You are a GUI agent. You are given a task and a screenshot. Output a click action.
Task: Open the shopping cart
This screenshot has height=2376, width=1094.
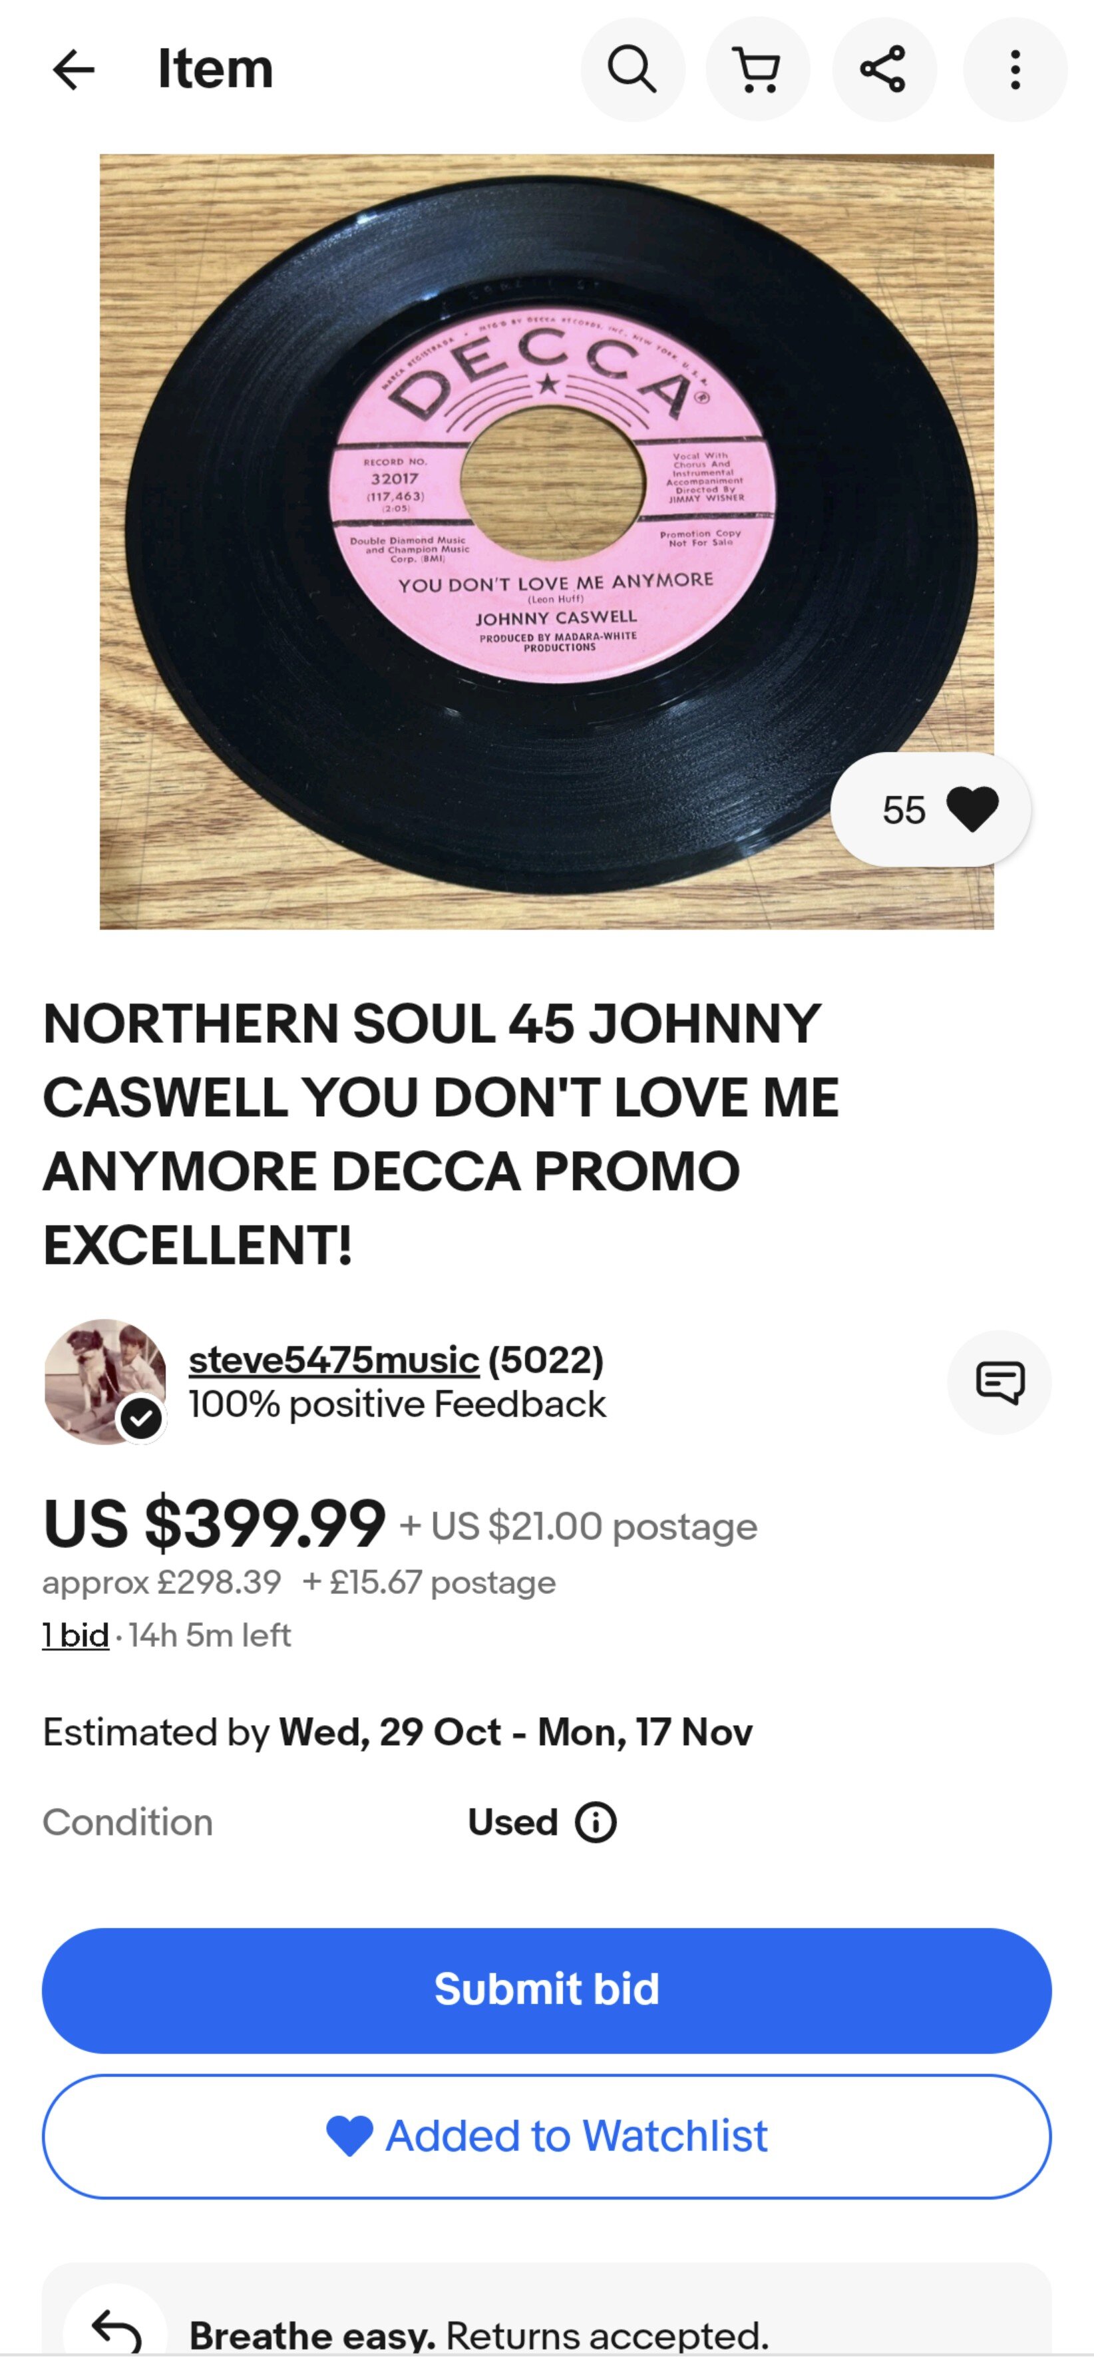click(757, 70)
